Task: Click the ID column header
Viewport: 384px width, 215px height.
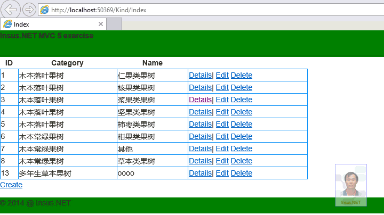Action: click(9, 63)
